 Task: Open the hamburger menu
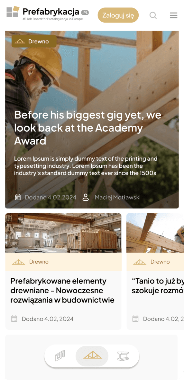pos(174,15)
